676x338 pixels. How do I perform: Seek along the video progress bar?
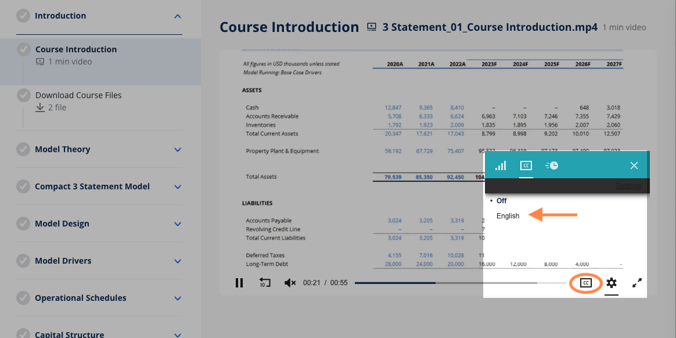pos(460,283)
